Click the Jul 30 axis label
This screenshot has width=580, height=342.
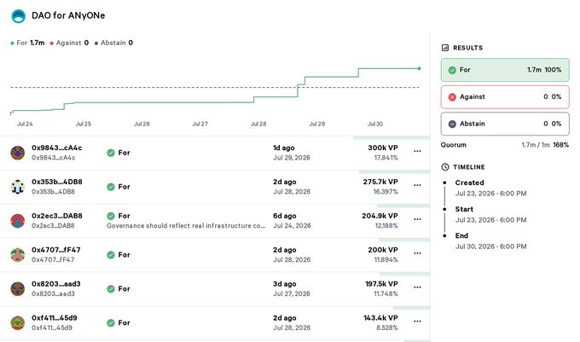375,124
